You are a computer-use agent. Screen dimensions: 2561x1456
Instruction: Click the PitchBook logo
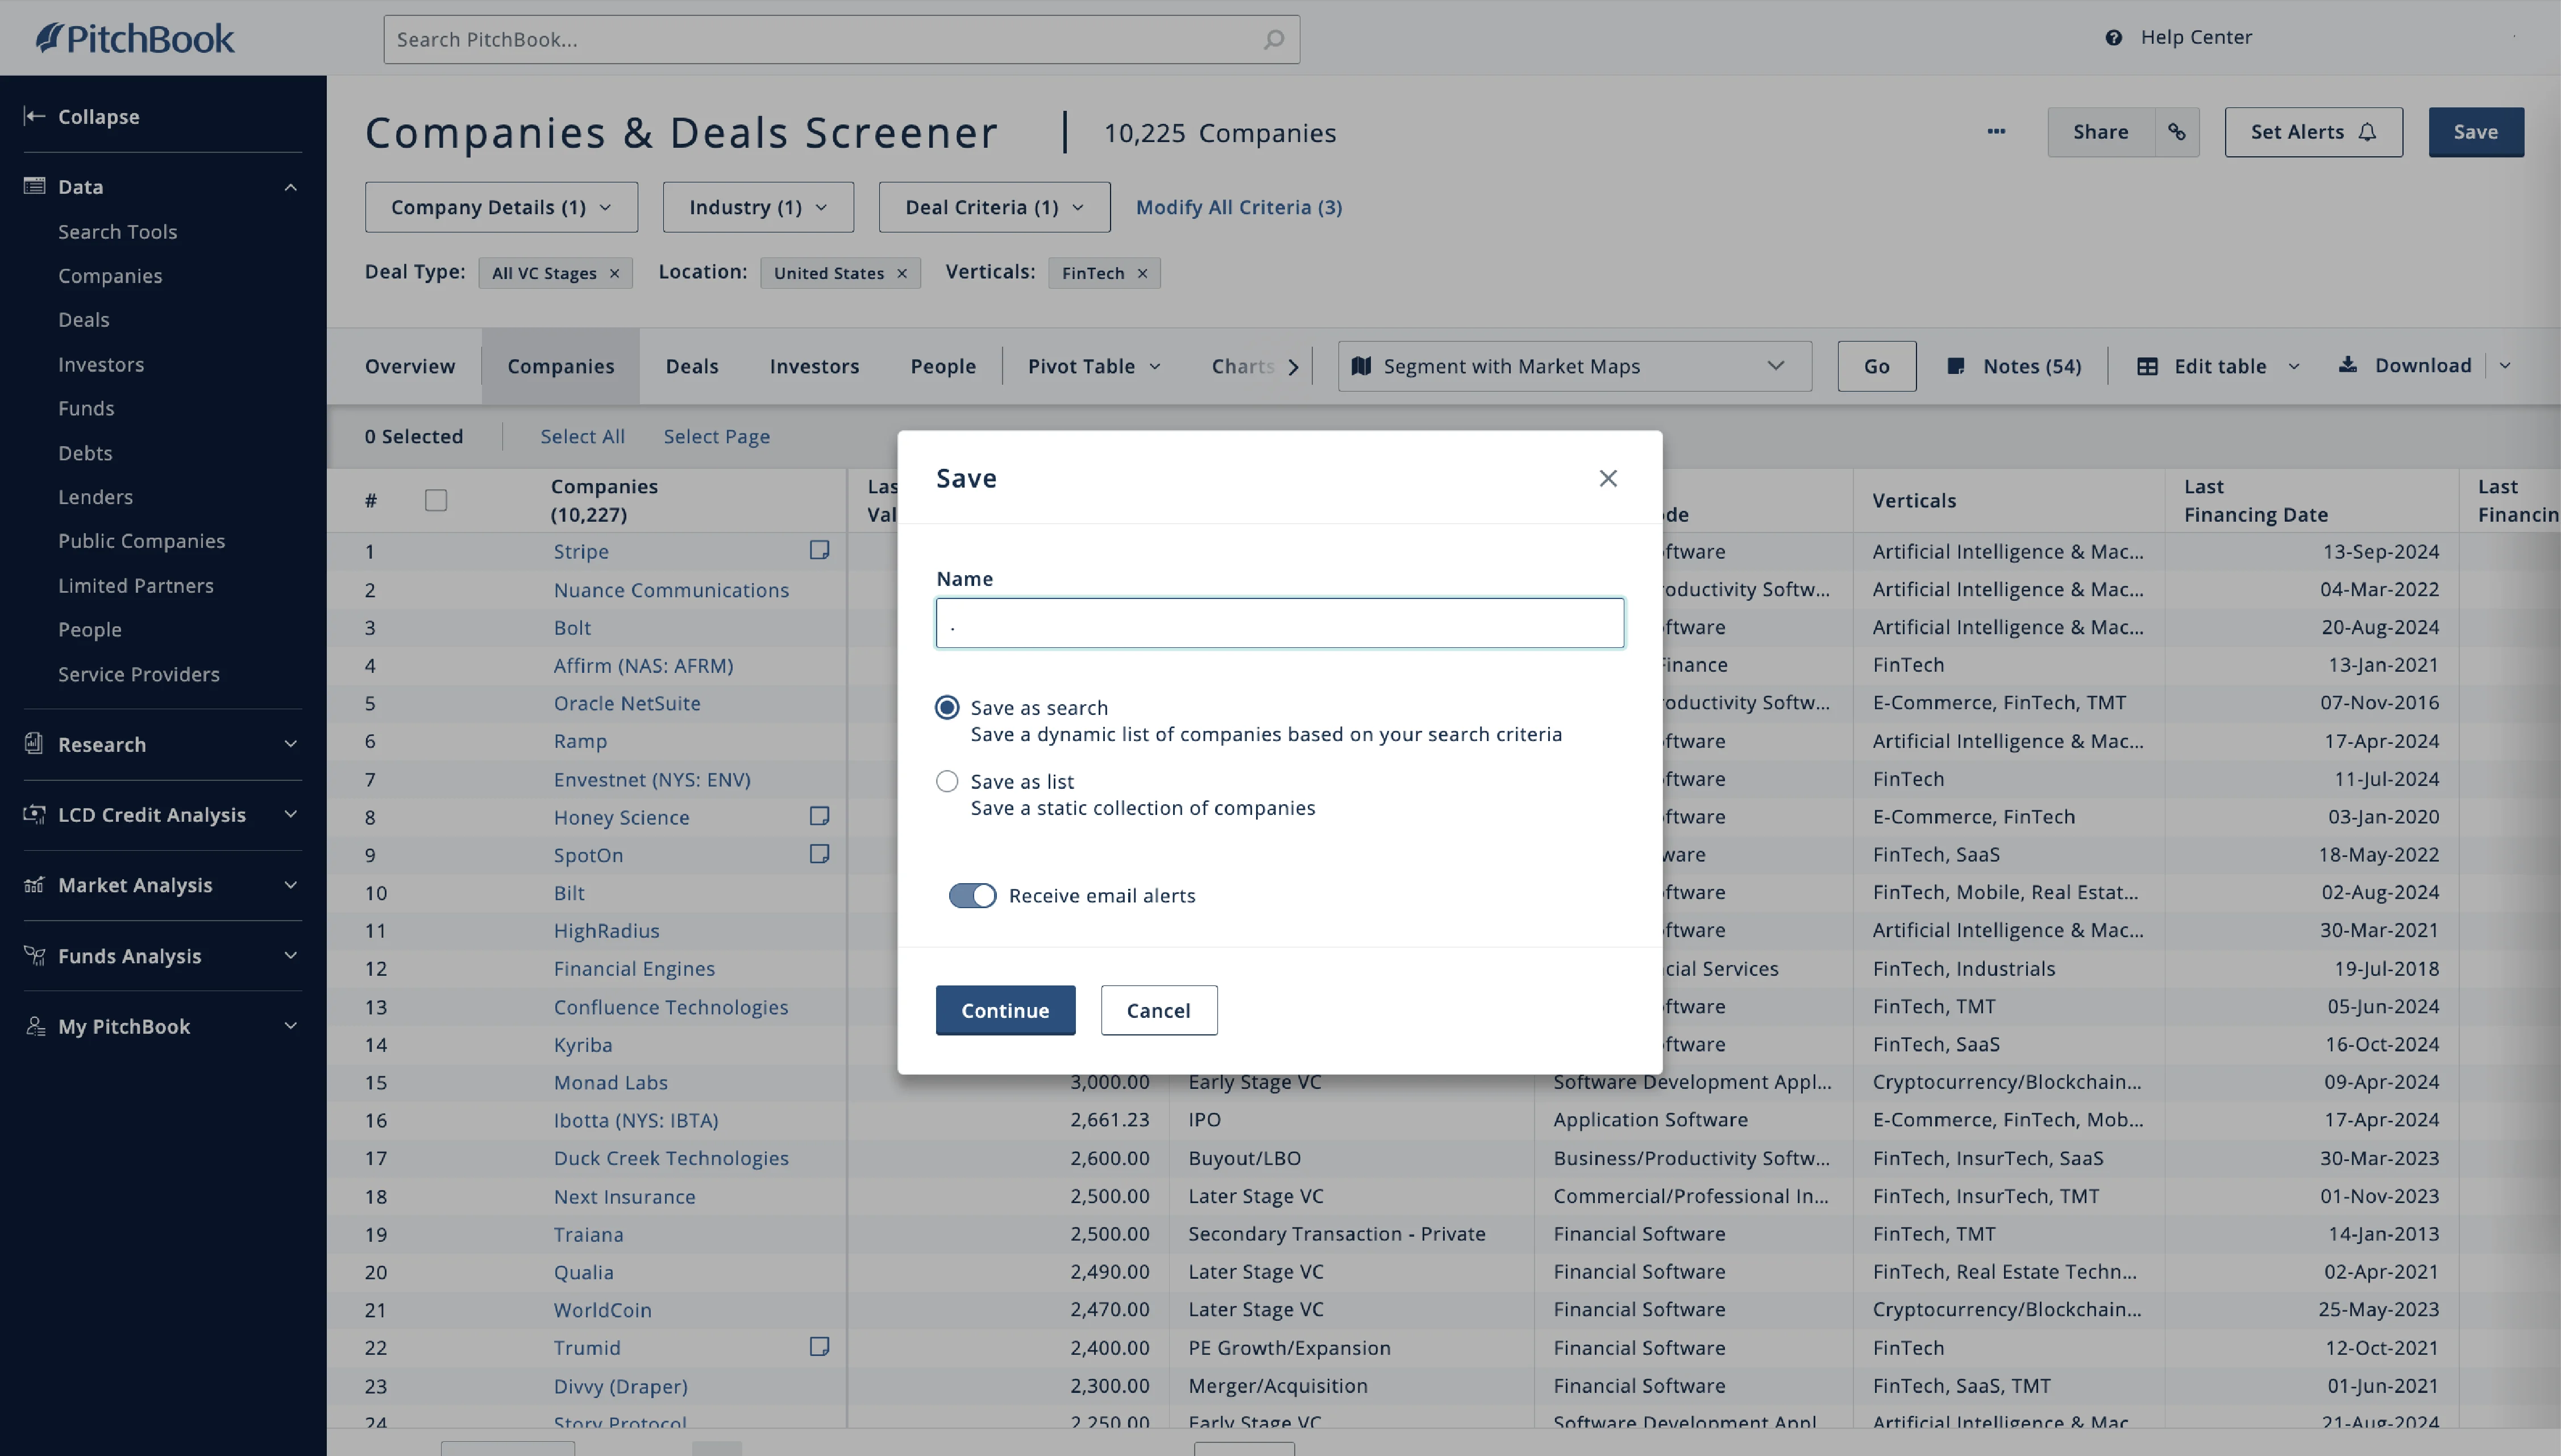click(x=135, y=38)
